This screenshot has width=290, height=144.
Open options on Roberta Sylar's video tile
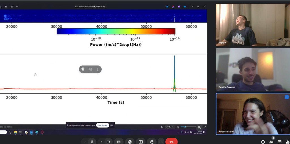coord(287,97)
